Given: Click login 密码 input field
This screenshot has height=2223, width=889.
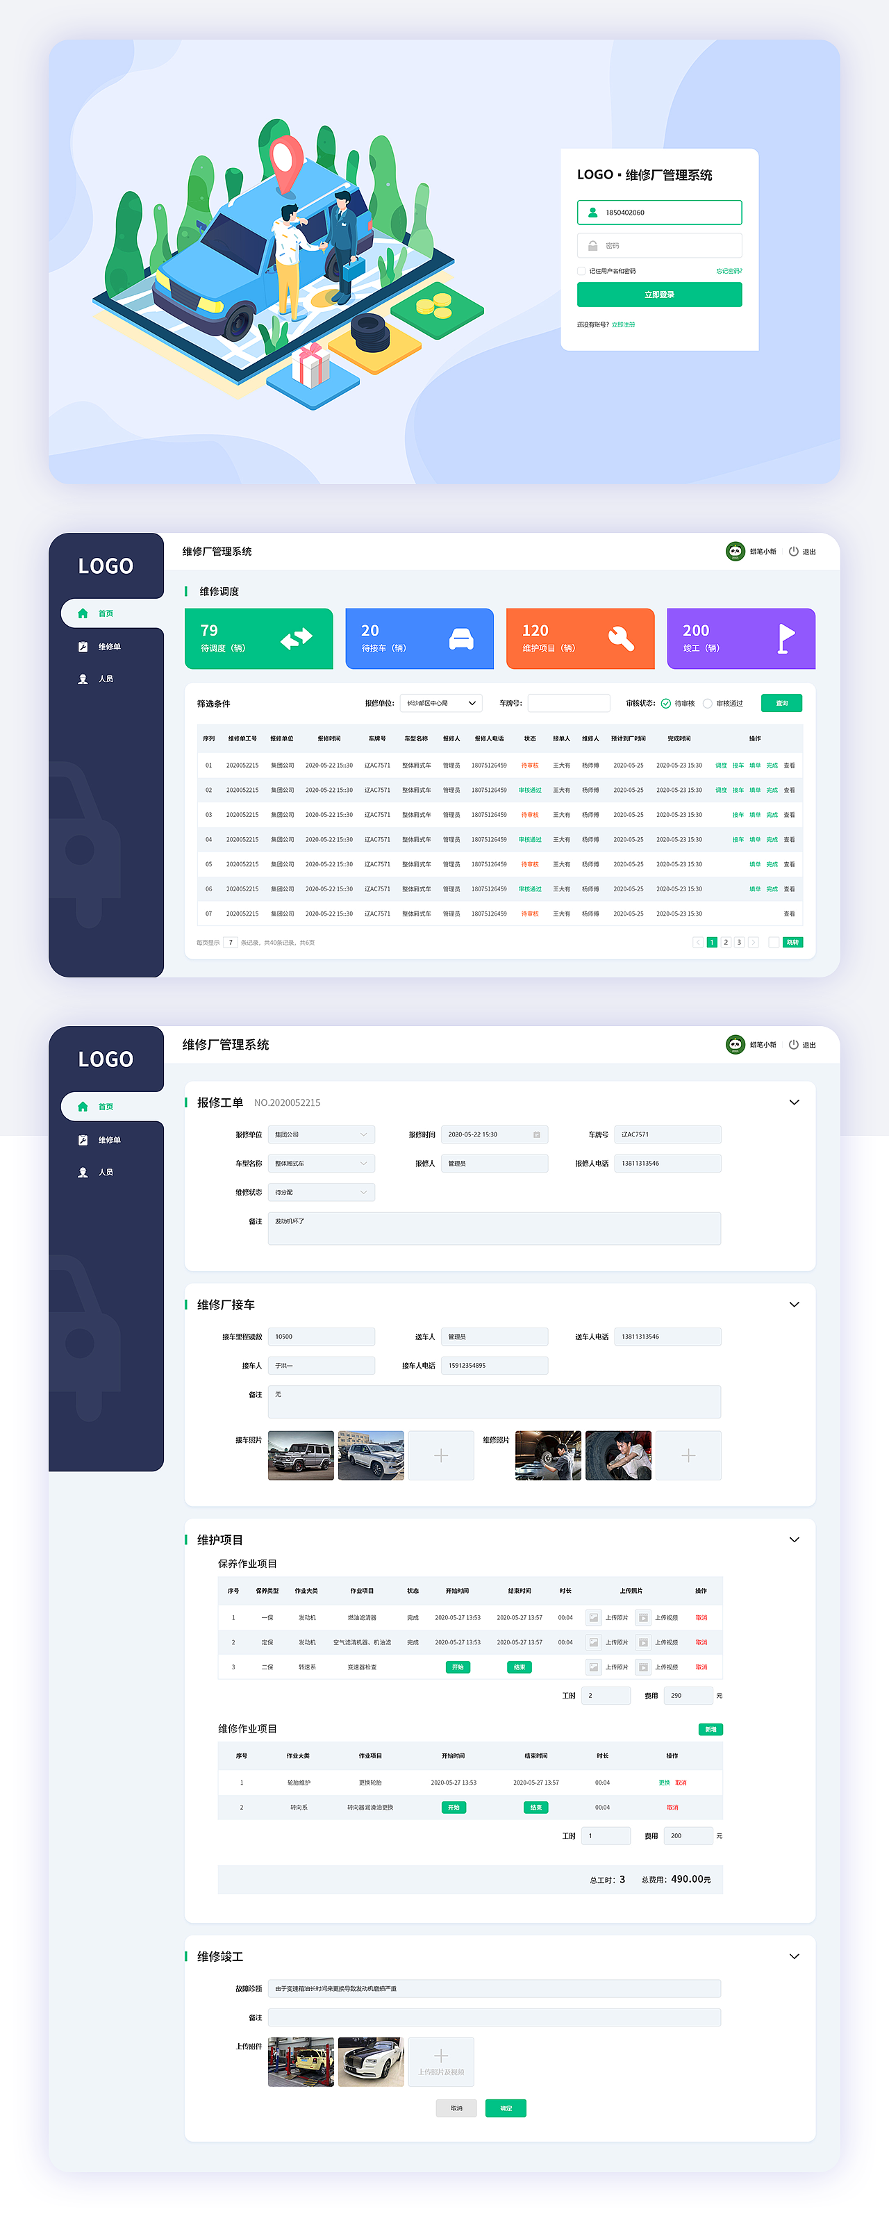Looking at the screenshot, I should [659, 245].
